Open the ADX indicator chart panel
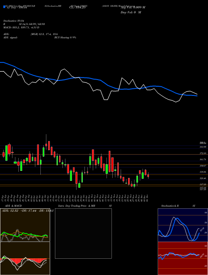 [25, 225]
